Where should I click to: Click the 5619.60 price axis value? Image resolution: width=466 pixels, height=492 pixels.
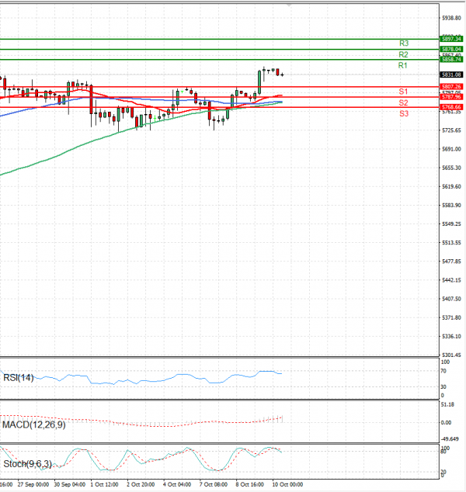(451, 187)
